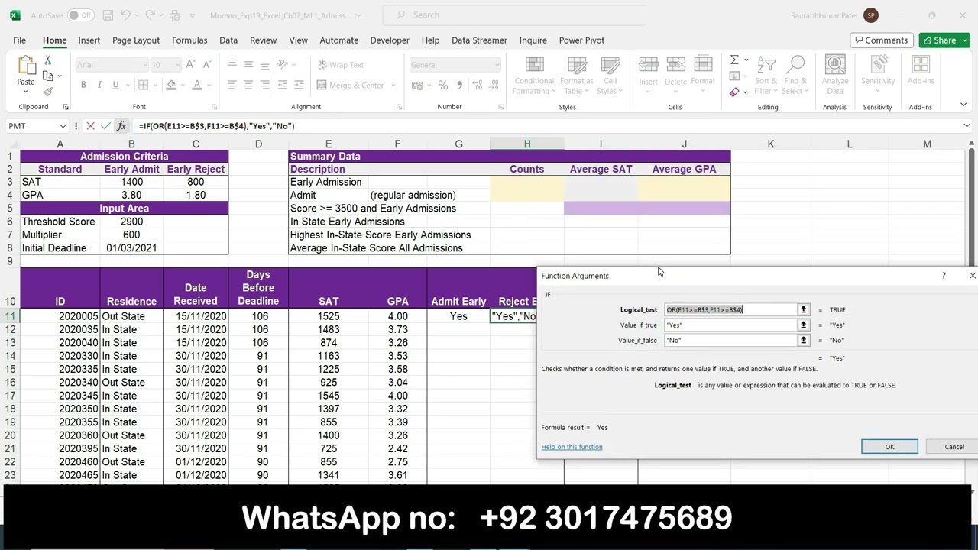The image size is (978, 550).
Task: Collapse dialog for the Logical_test field
Action: coord(803,309)
